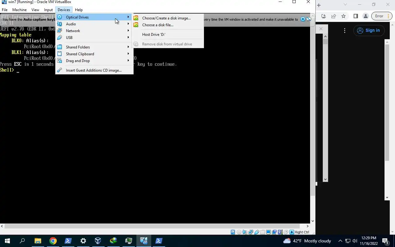Click shared folders status bar icon
Viewport: 395px width, 247px height.
(262, 232)
